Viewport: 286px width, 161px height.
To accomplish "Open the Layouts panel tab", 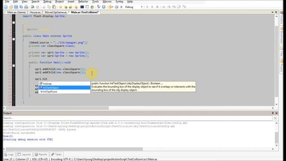I will click(x=24, y=154).
